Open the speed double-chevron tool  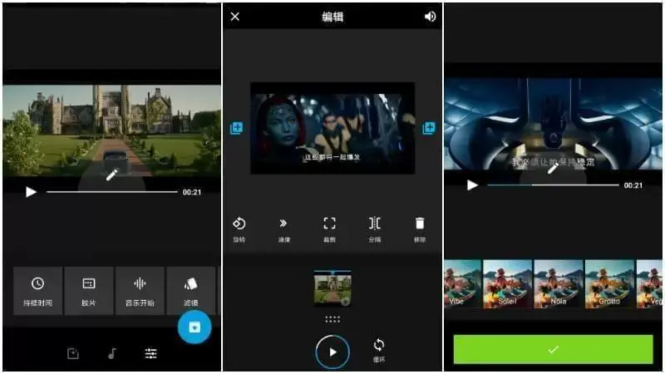[x=283, y=229]
